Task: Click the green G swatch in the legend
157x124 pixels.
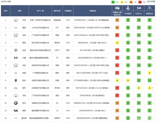Action: (x=113, y=2)
